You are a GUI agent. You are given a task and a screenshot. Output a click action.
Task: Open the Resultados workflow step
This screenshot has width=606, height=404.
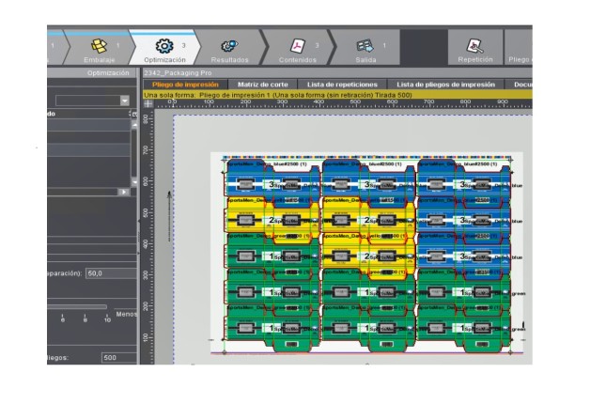pos(229,49)
